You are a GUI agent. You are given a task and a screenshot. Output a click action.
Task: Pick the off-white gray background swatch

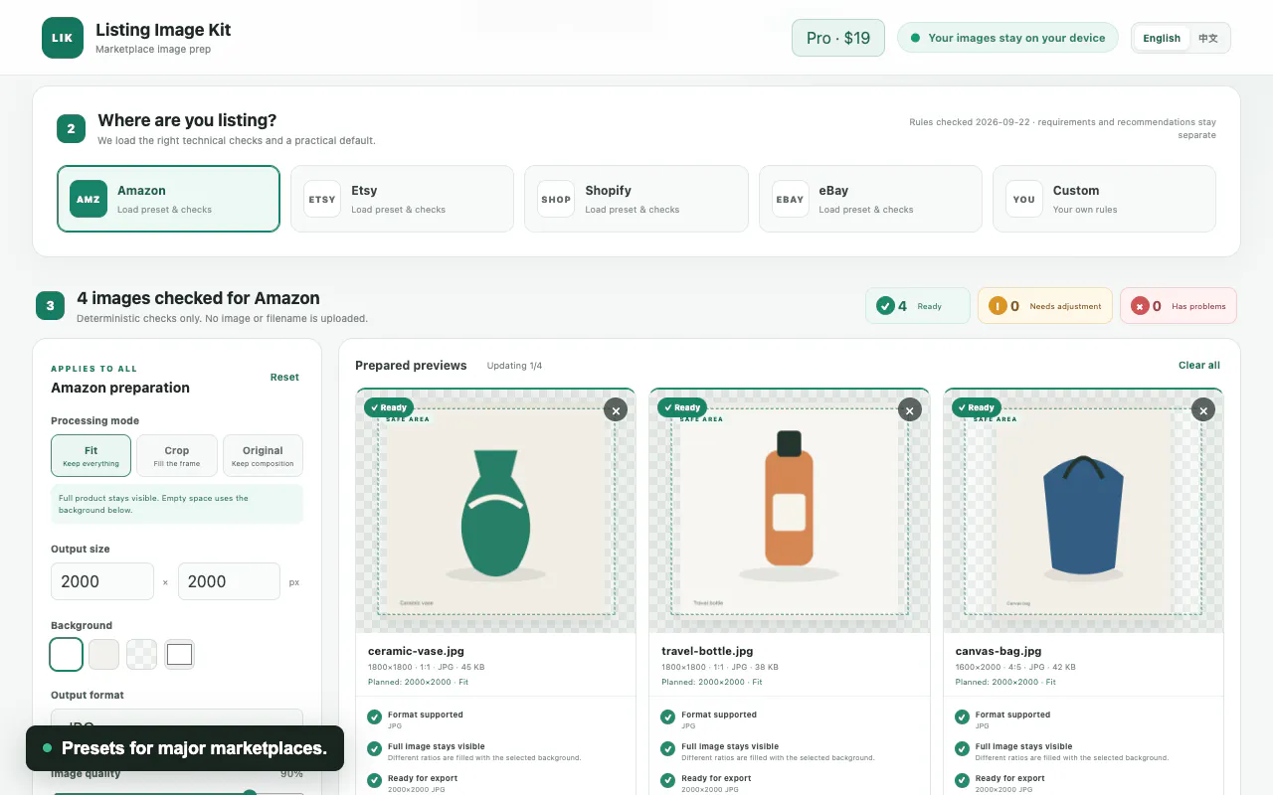tap(104, 654)
